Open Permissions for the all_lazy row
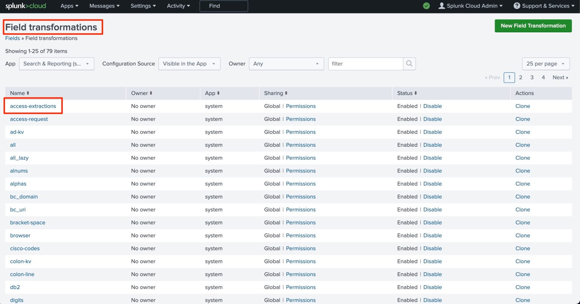The image size is (580, 304). (301, 158)
